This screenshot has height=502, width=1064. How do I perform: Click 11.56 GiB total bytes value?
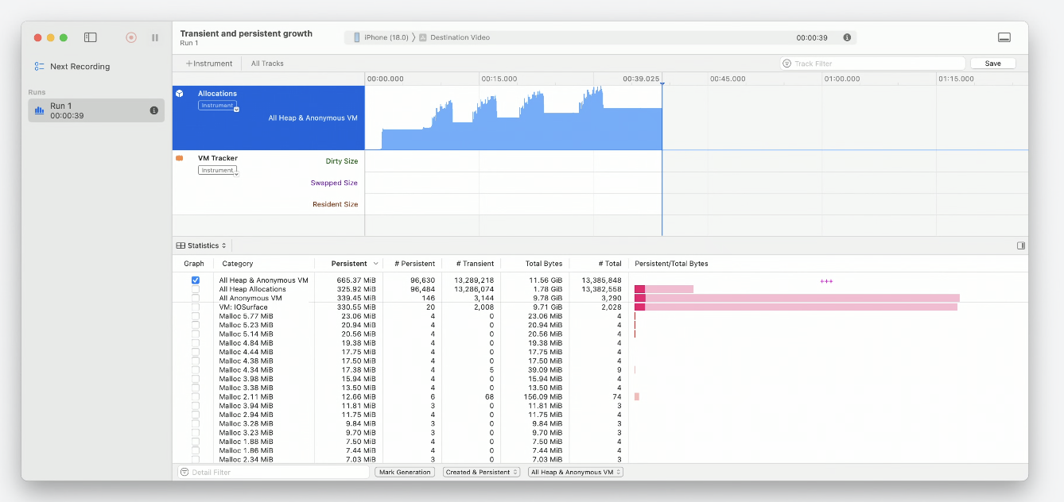pos(546,280)
